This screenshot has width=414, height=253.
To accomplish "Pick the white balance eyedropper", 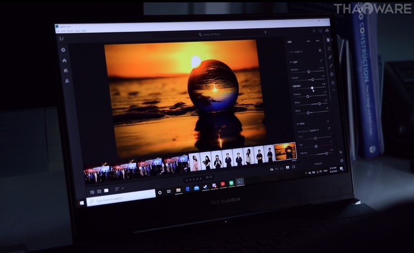I will pos(329,128).
